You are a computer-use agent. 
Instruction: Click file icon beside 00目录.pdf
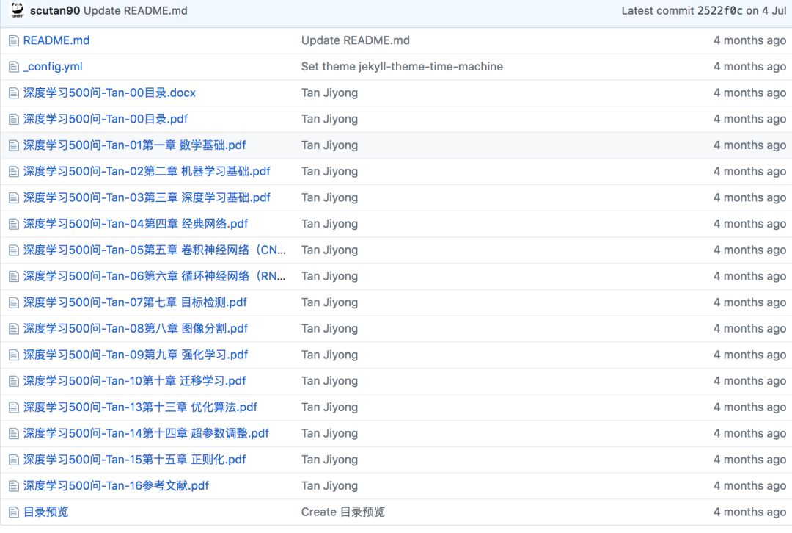coord(14,120)
